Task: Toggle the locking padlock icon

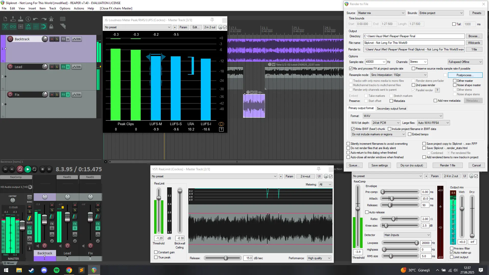Action: coord(51,27)
